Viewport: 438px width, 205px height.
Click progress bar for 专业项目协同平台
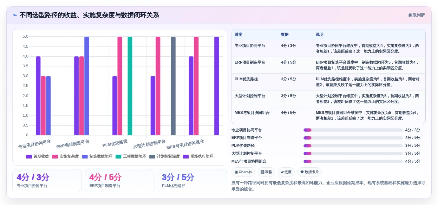click(x=353, y=130)
